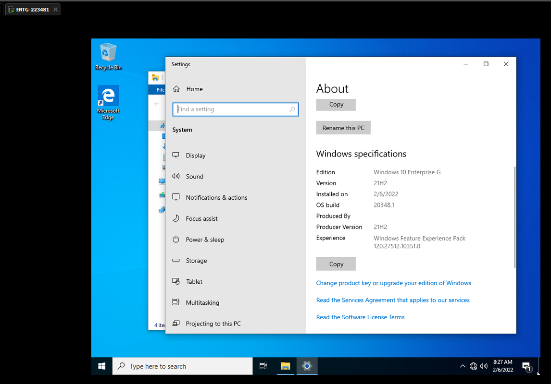Click the System heading in sidebar
The width and height of the screenshot is (551, 384).
[182, 130]
